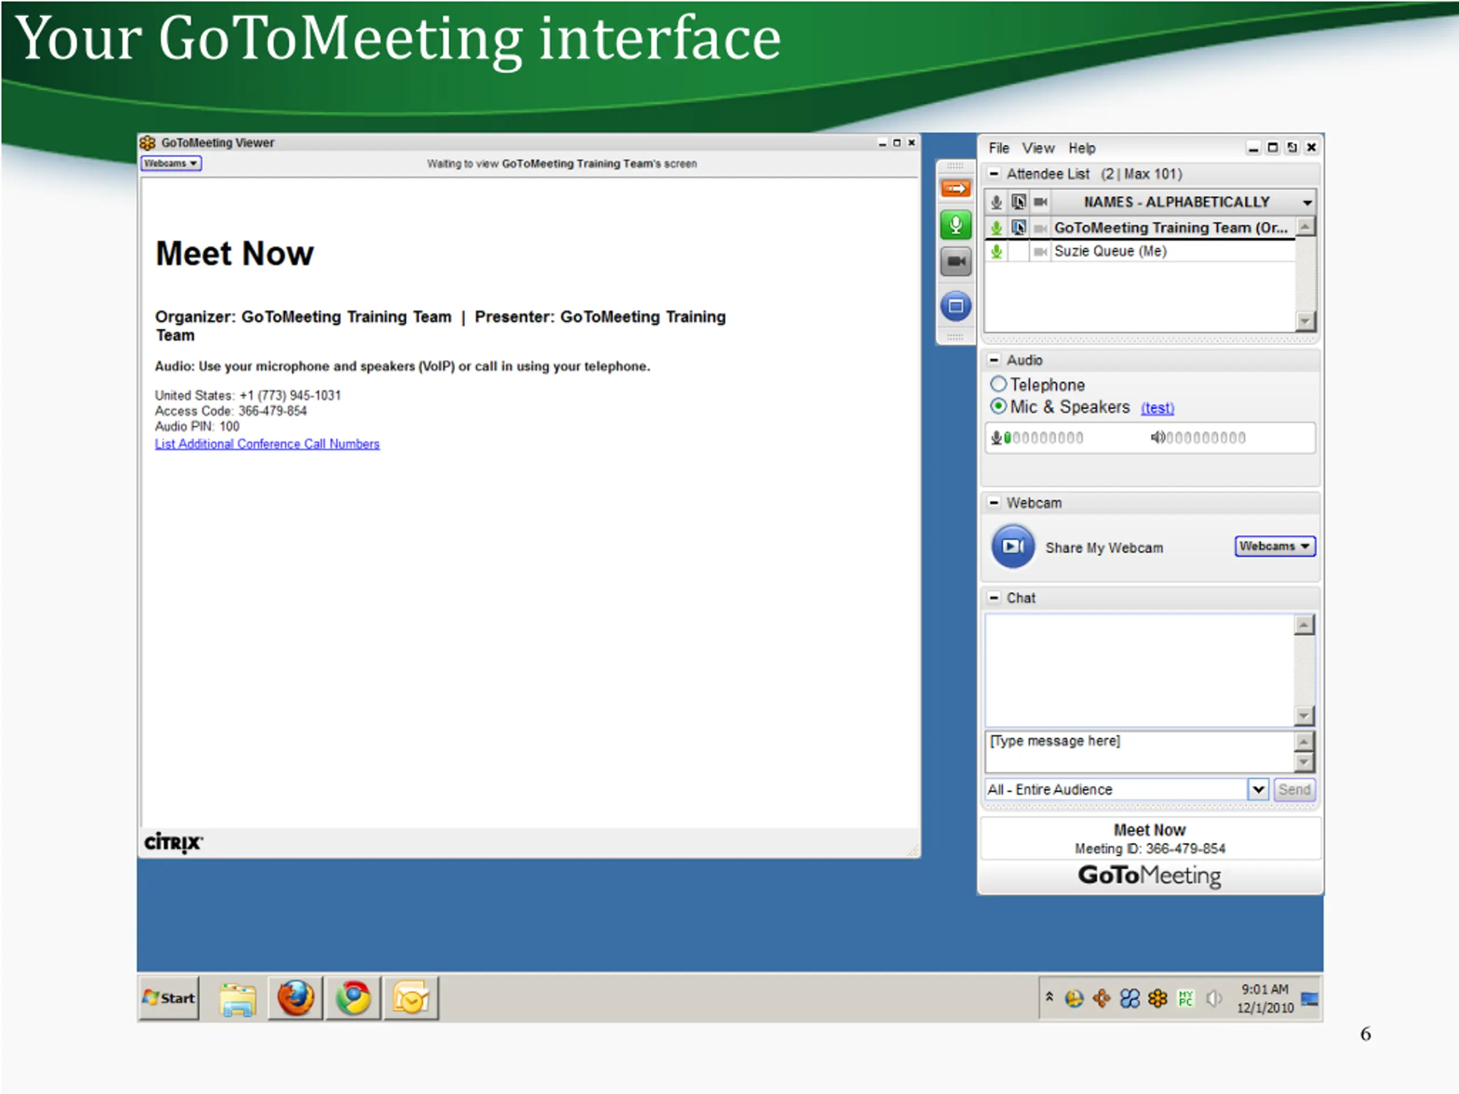The image size is (1459, 1094).
Task: Select the Telephone audio option
Action: pos(999,384)
